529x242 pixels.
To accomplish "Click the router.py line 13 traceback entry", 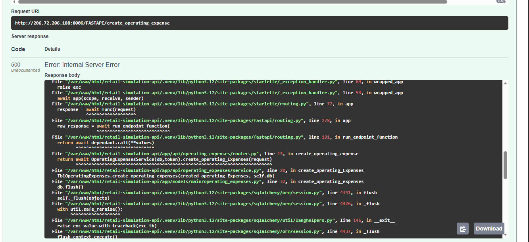I will pyautogui.click(x=205, y=154).
